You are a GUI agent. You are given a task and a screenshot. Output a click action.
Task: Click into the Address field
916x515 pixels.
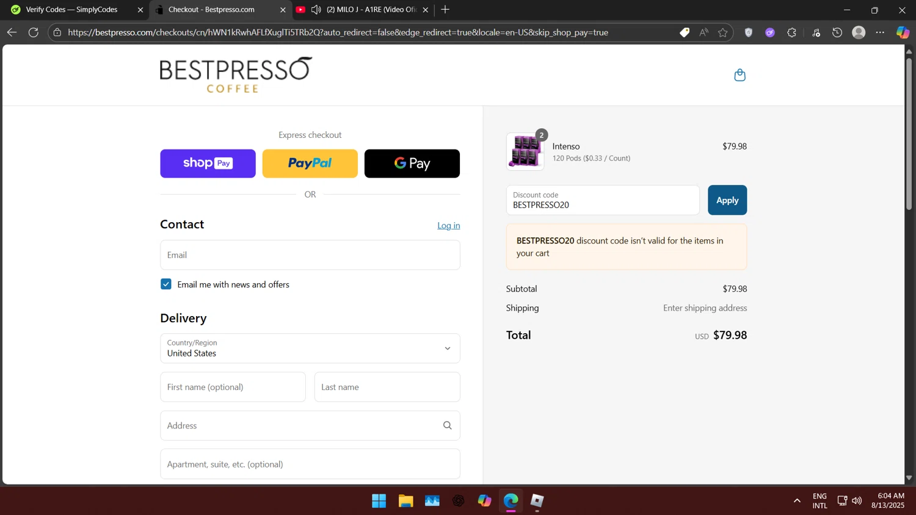tap(310, 425)
